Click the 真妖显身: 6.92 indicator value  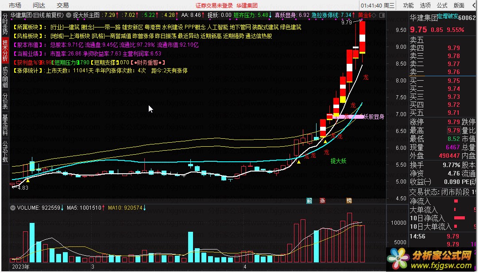[x=292, y=15]
